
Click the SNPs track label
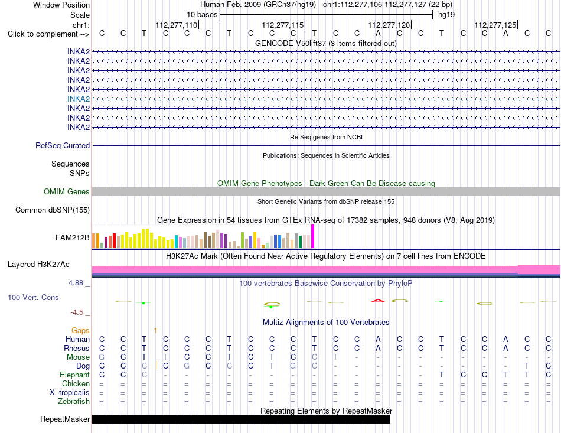(80, 173)
